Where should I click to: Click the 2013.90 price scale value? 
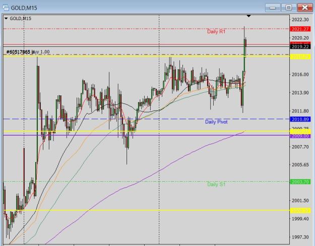point(300,93)
